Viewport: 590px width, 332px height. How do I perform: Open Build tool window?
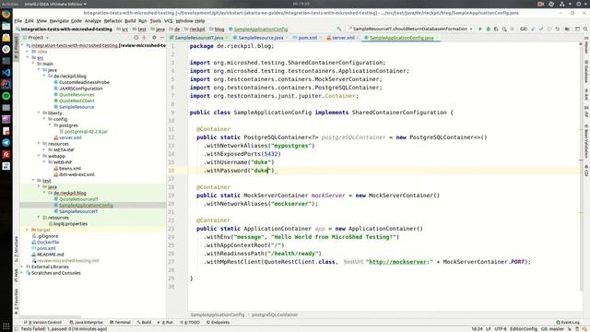(x=144, y=322)
